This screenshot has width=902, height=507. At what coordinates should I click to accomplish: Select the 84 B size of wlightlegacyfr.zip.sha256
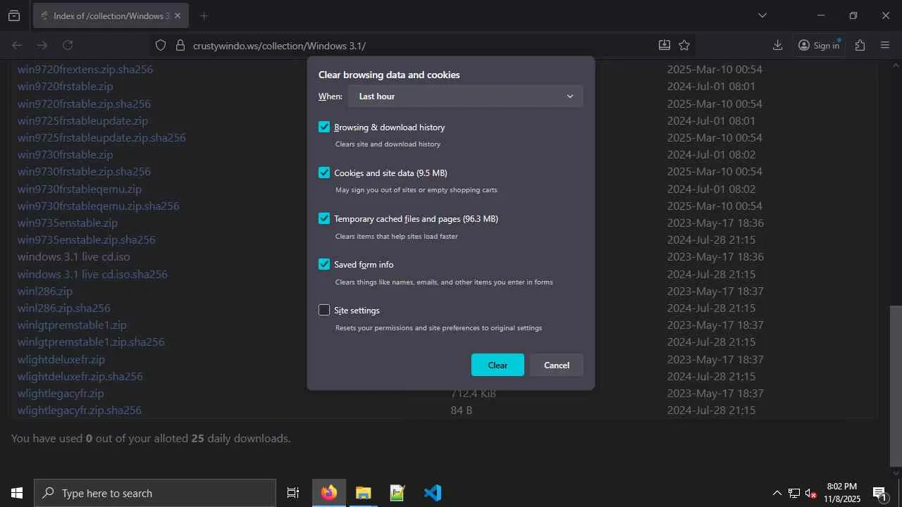462,411
